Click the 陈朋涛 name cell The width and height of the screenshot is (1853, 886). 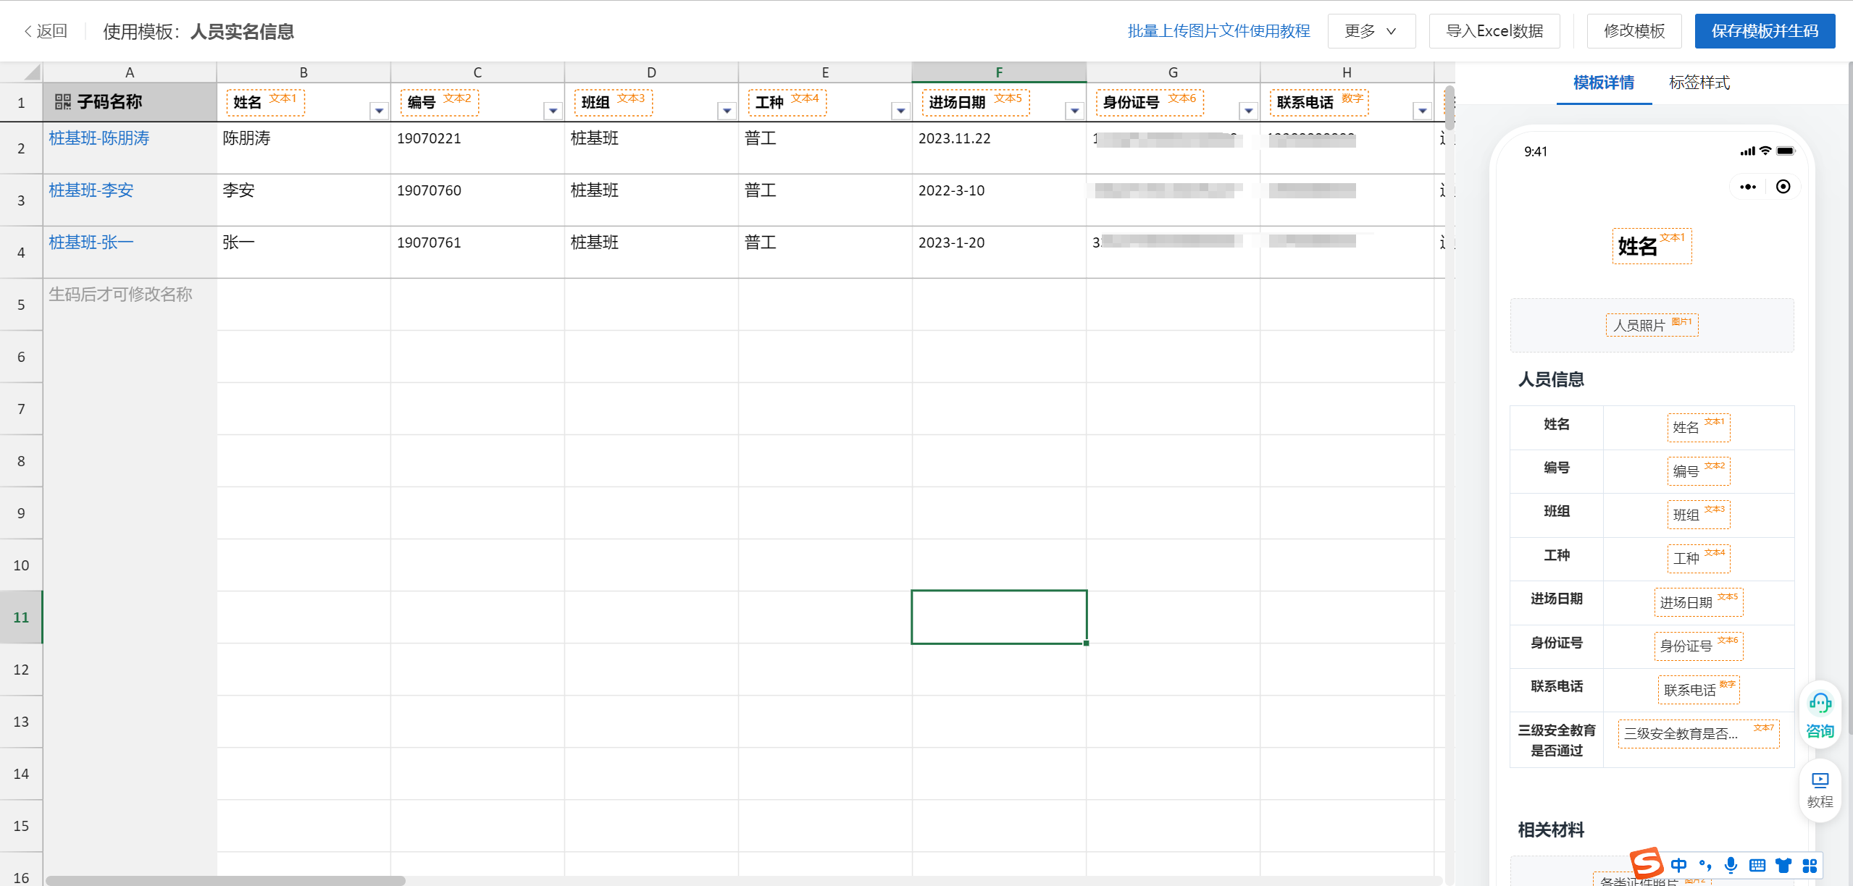pyautogui.click(x=304, y=148)
